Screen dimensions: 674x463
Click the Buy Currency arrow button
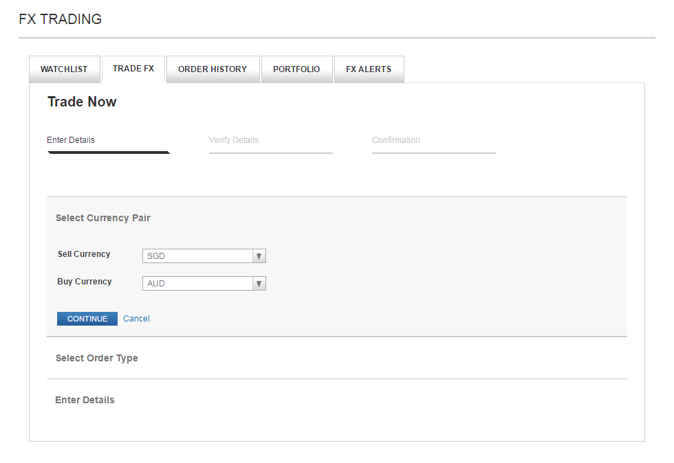pos(259,284)
